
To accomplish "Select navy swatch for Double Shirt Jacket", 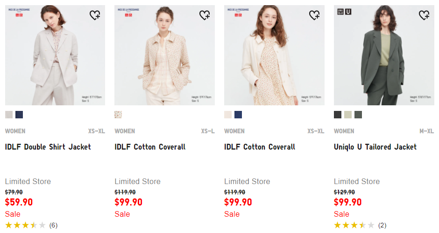I will click(x=19, y=115).
